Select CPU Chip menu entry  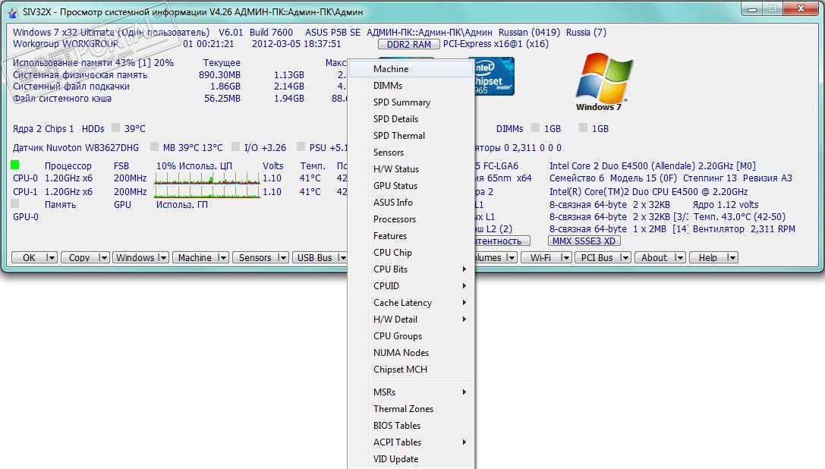pyautogui.click(x=411, y=253)
